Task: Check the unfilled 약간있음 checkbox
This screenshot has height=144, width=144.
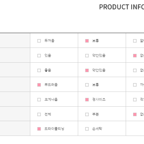Action: (87, 56)
